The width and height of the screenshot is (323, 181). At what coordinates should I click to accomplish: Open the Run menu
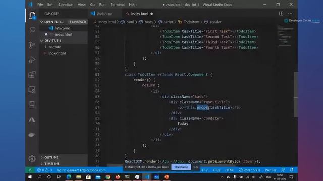(x=102, y=5)
